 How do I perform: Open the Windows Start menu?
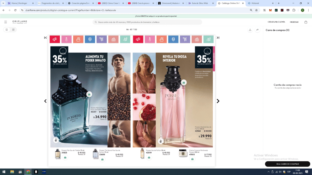click(x=4, y=172)
